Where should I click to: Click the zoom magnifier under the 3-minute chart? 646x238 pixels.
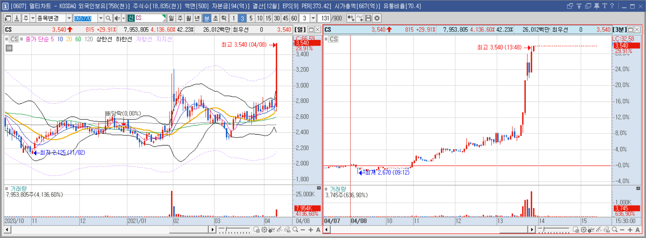coord(614,230)
